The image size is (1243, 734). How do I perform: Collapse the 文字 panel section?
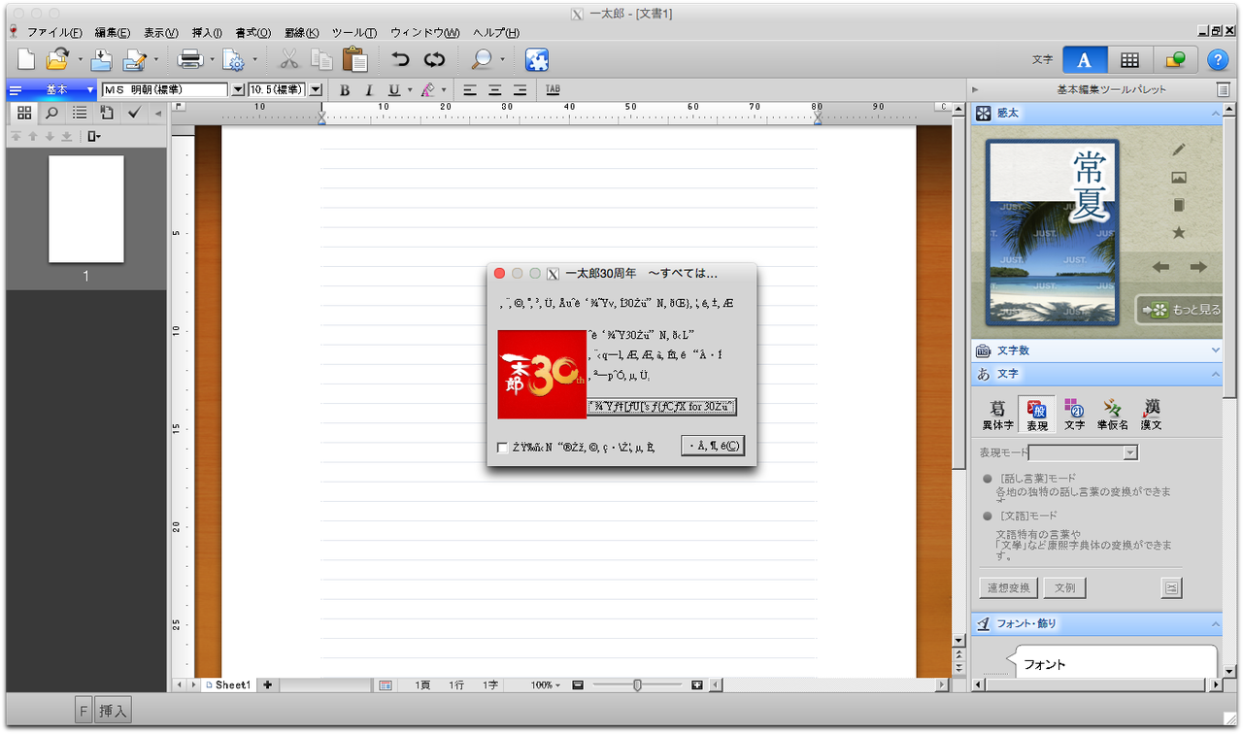pos(1216,374)
